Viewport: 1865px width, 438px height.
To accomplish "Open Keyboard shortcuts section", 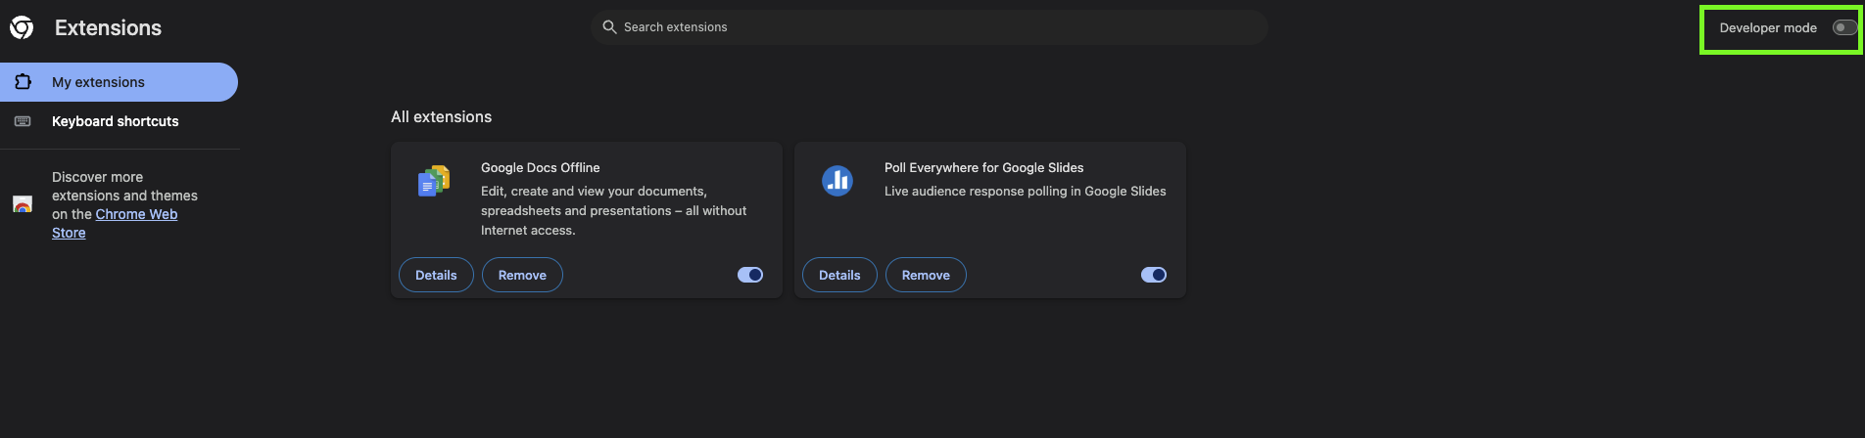I will point(119,121).
